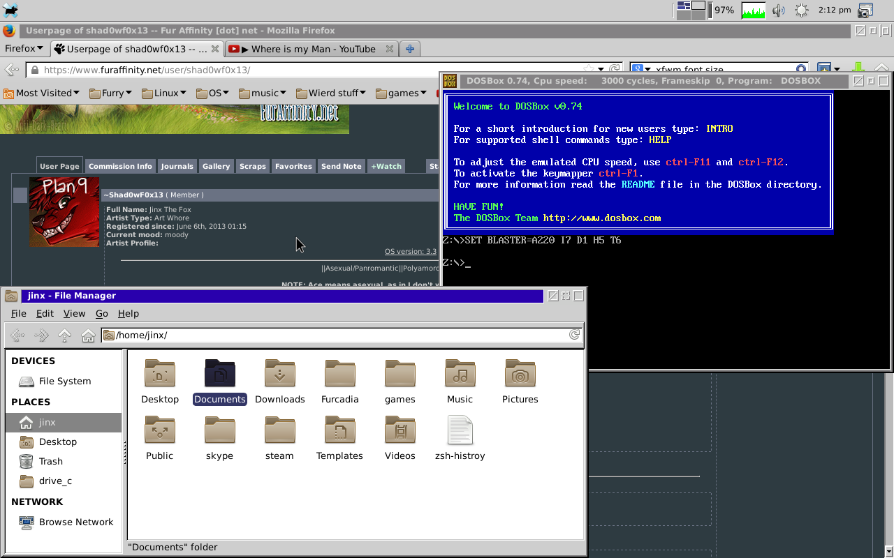Expand the Linux bookmarks folder
The image size is (894, 558).
[164, 93]
